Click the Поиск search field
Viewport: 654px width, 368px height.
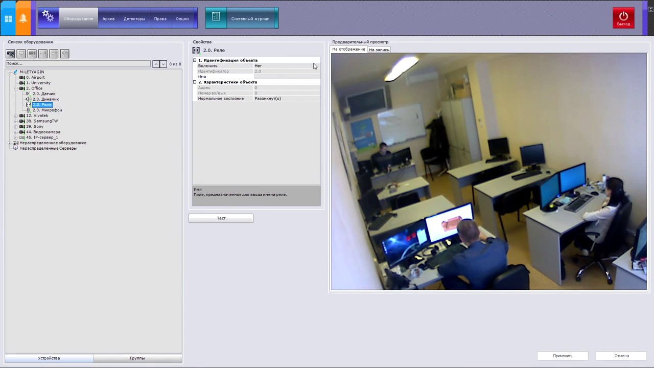click(78, 64)
